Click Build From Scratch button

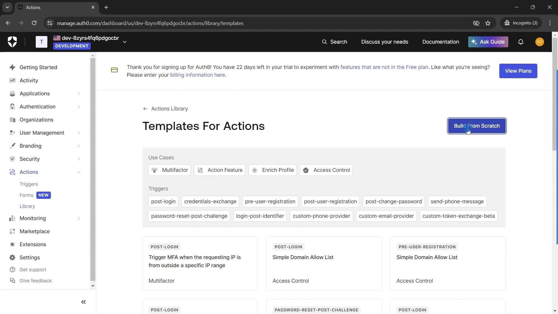477,126
